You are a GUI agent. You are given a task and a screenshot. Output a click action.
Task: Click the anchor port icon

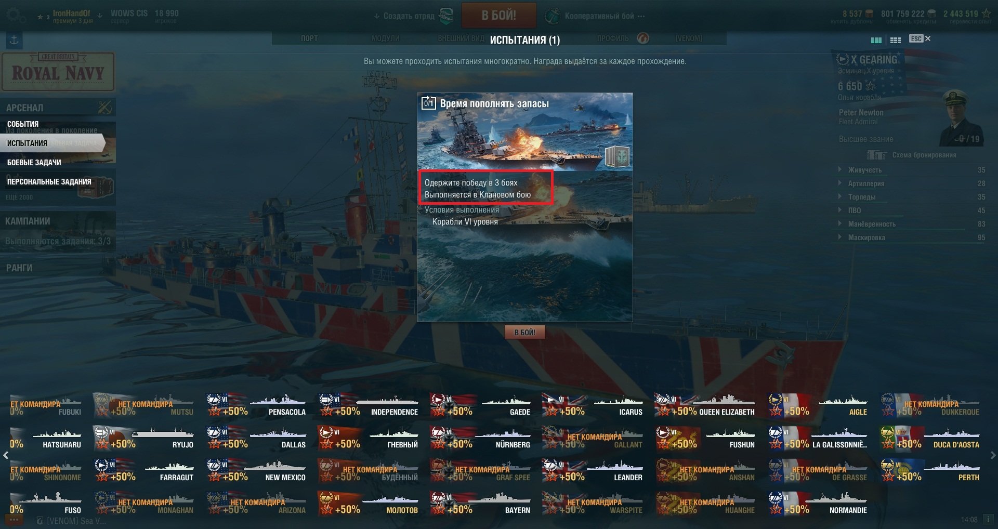point(14,40)
